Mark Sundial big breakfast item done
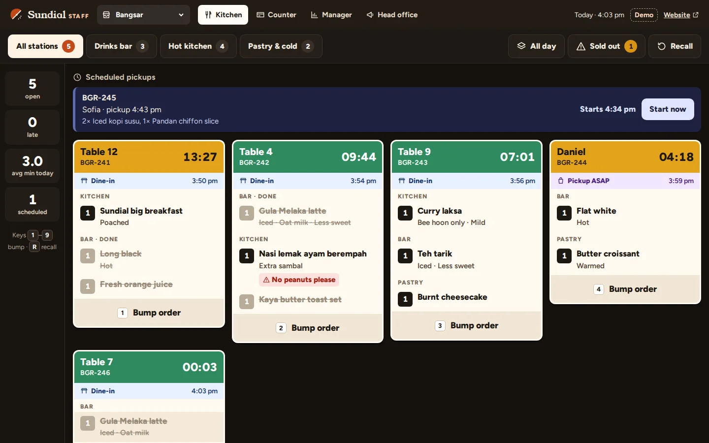The width and height of the screenshot is (709, 443). [149, 216]
